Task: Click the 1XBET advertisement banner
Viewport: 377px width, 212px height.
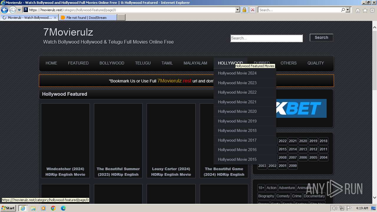Action: [301, 108]
